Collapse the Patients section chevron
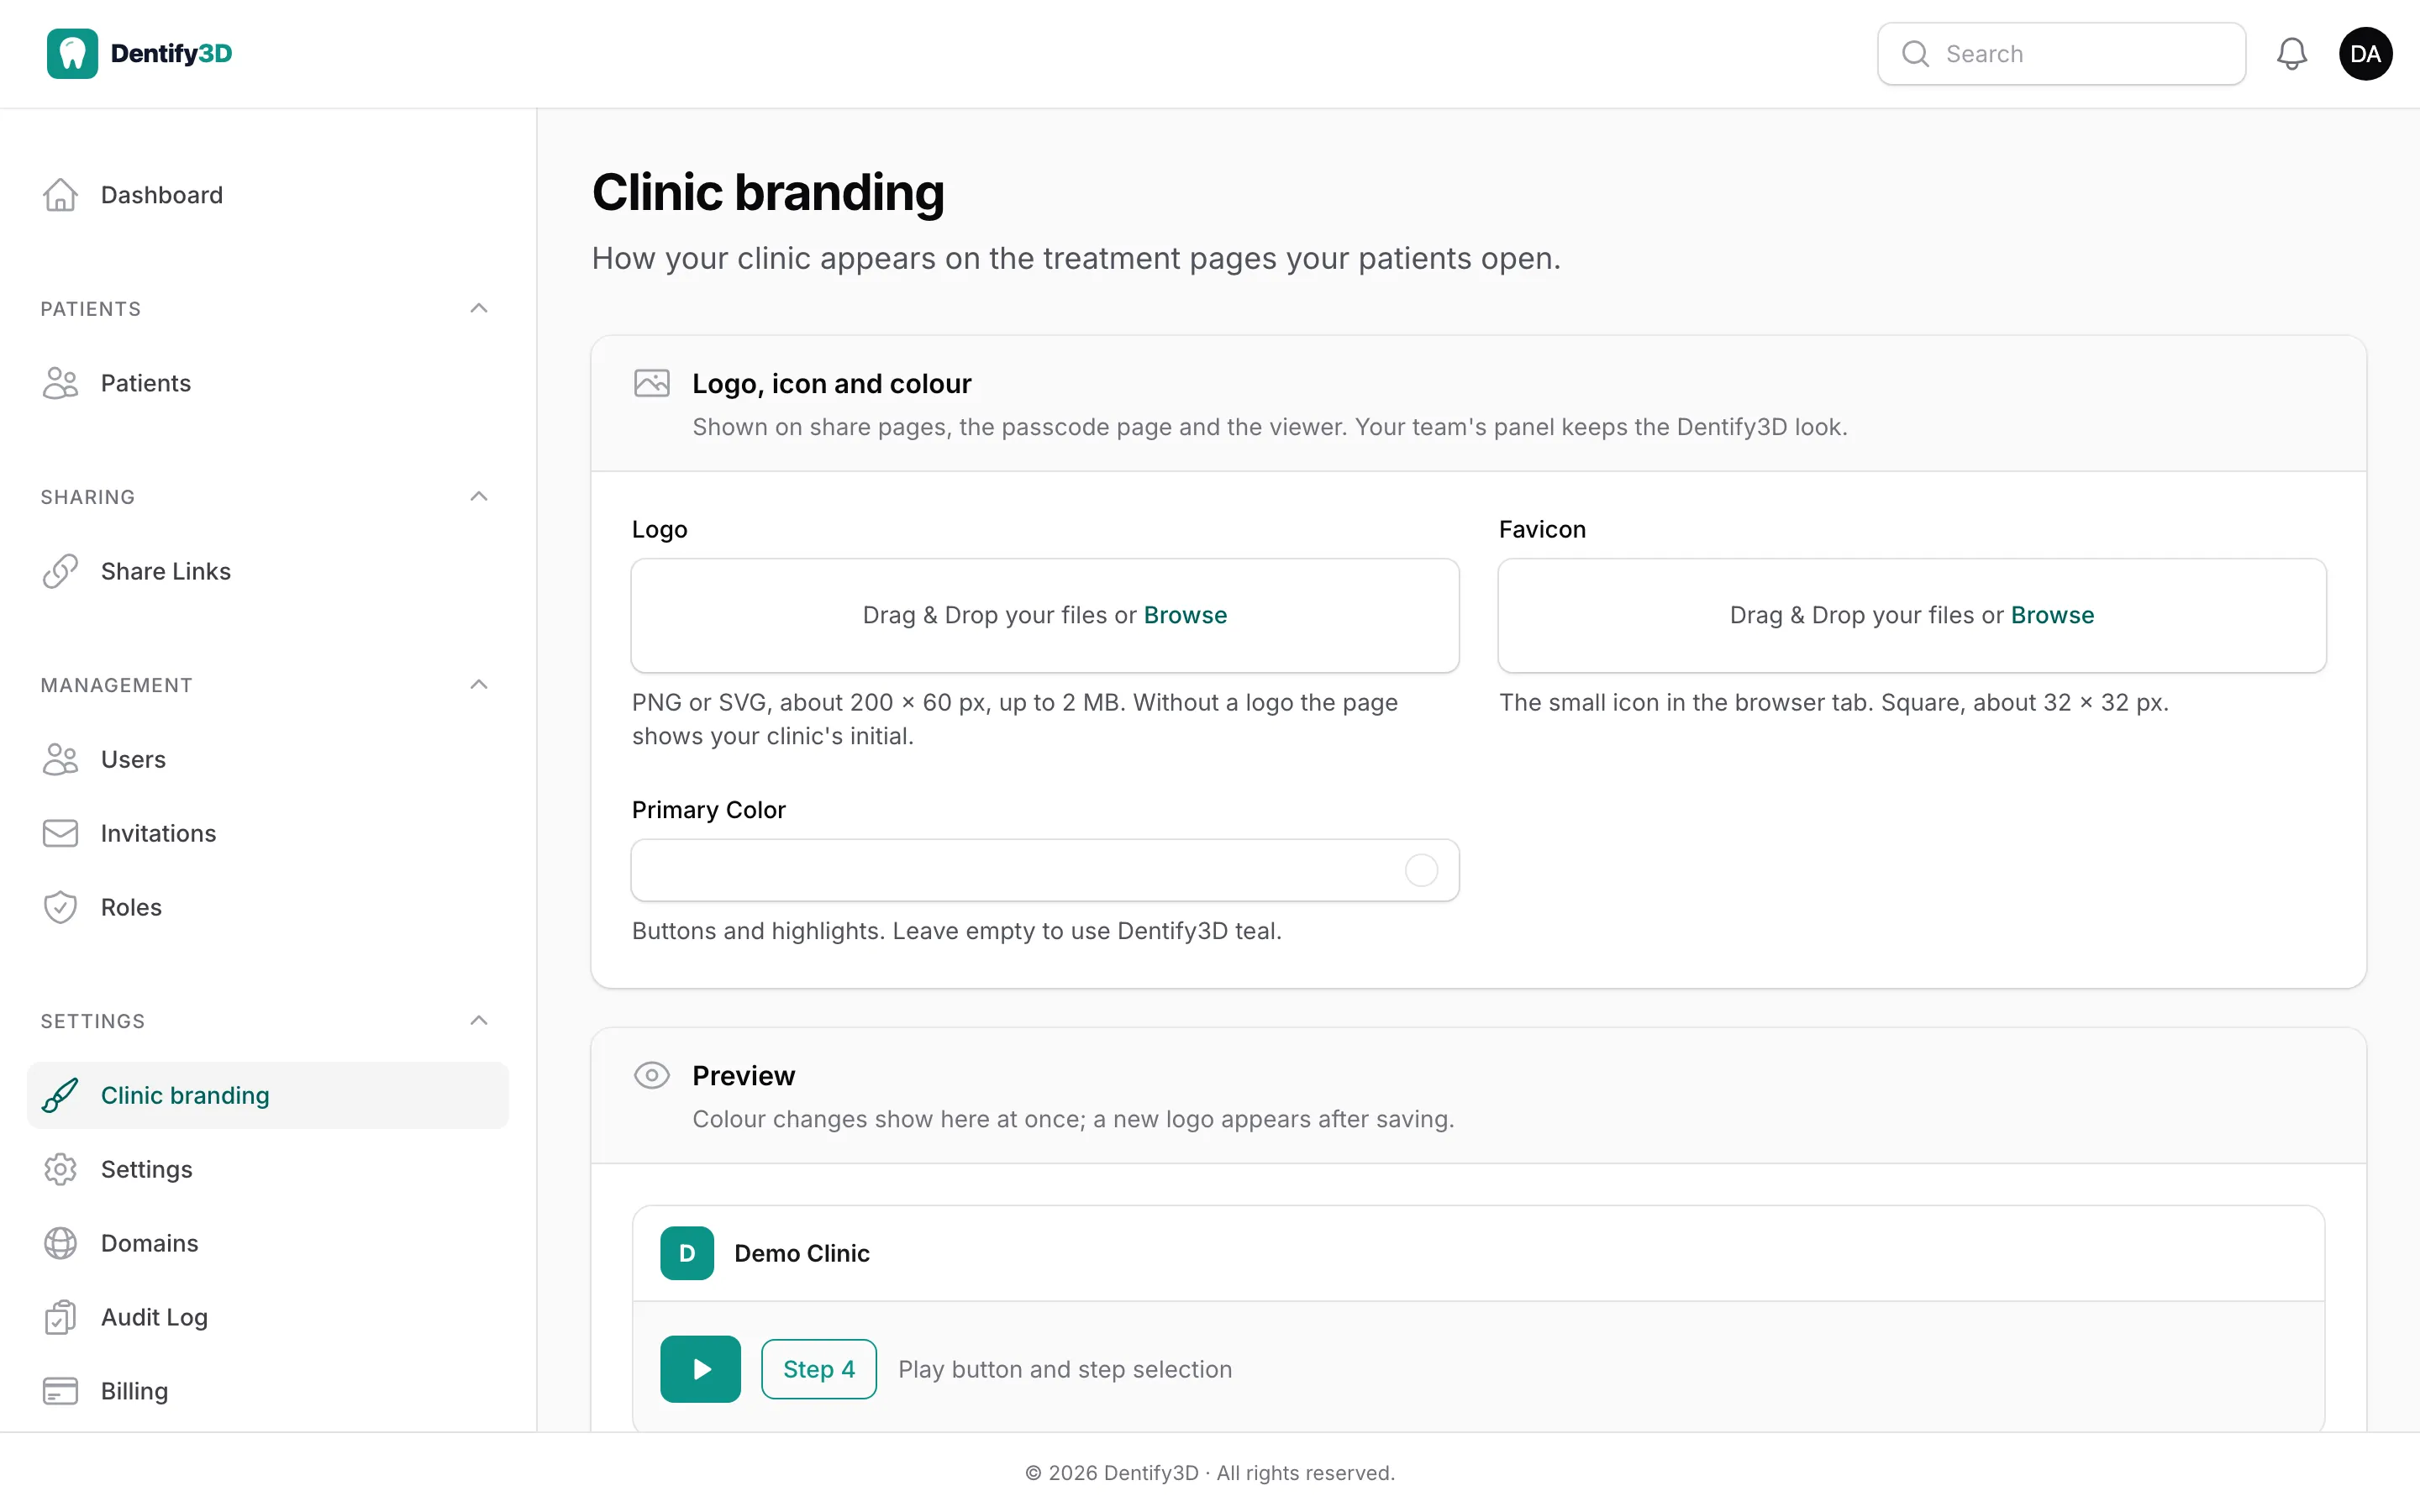 479,308
